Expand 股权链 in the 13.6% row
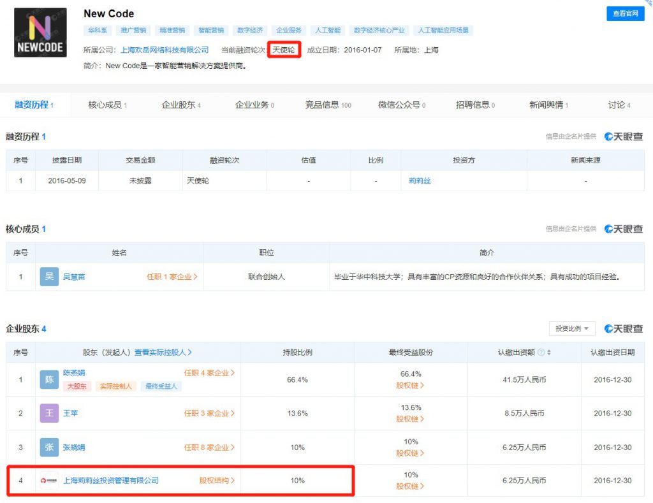Viewport: 653px width, 503px height. click(410, 419)
